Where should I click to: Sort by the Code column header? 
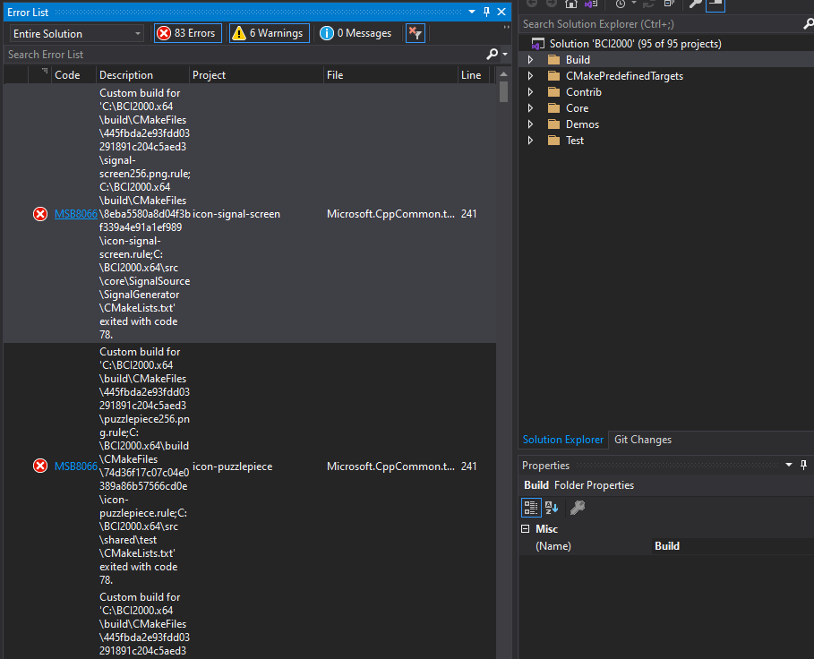coord(67,75)
